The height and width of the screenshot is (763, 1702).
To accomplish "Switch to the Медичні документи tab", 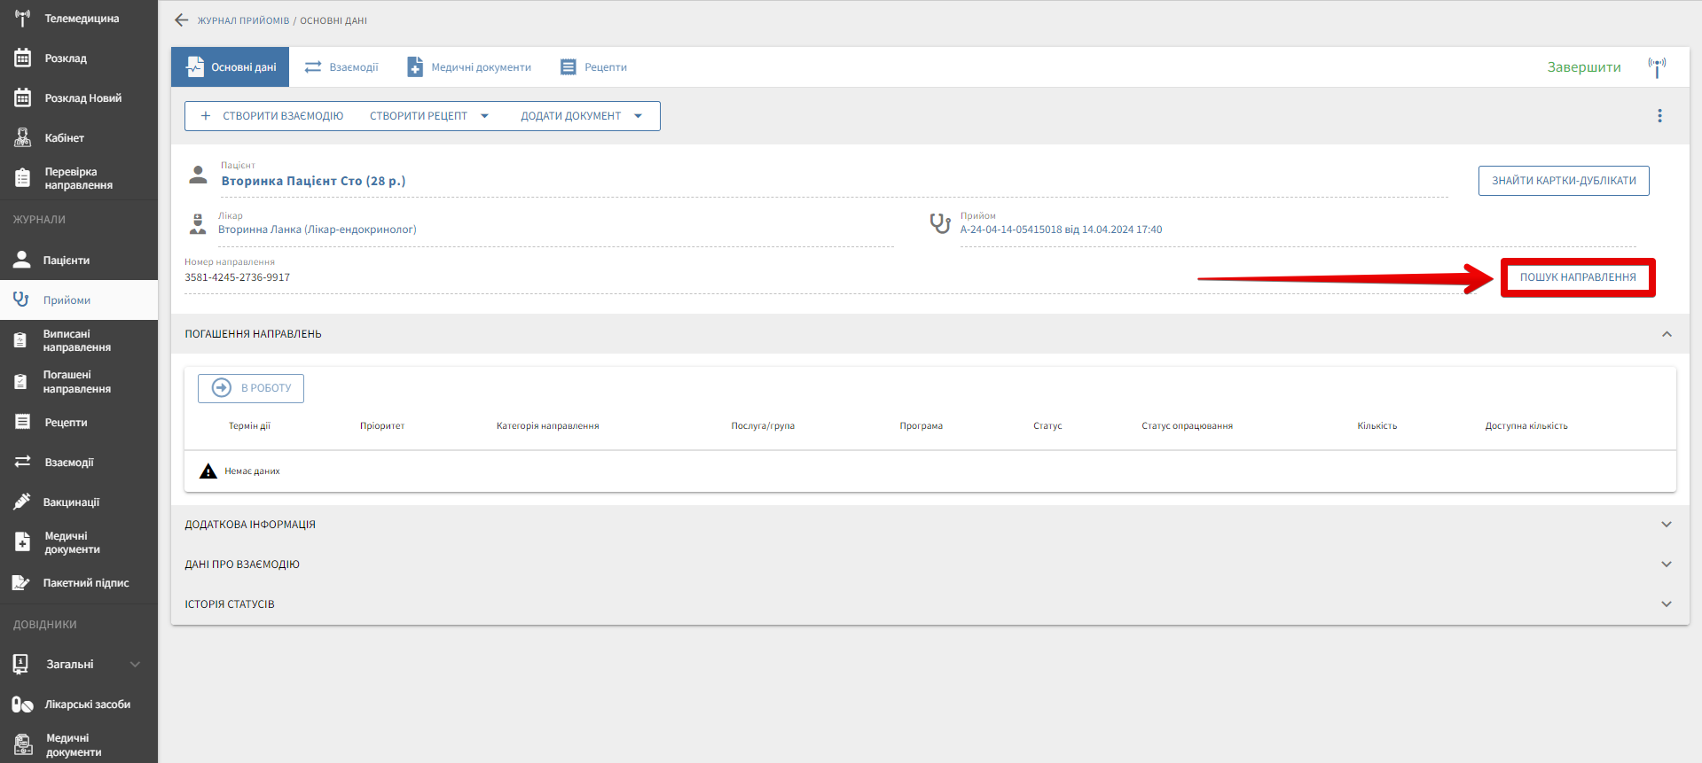I will tap(469, 67).
